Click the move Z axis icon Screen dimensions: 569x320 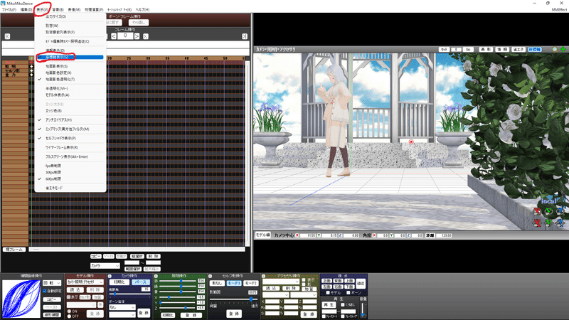560,223
